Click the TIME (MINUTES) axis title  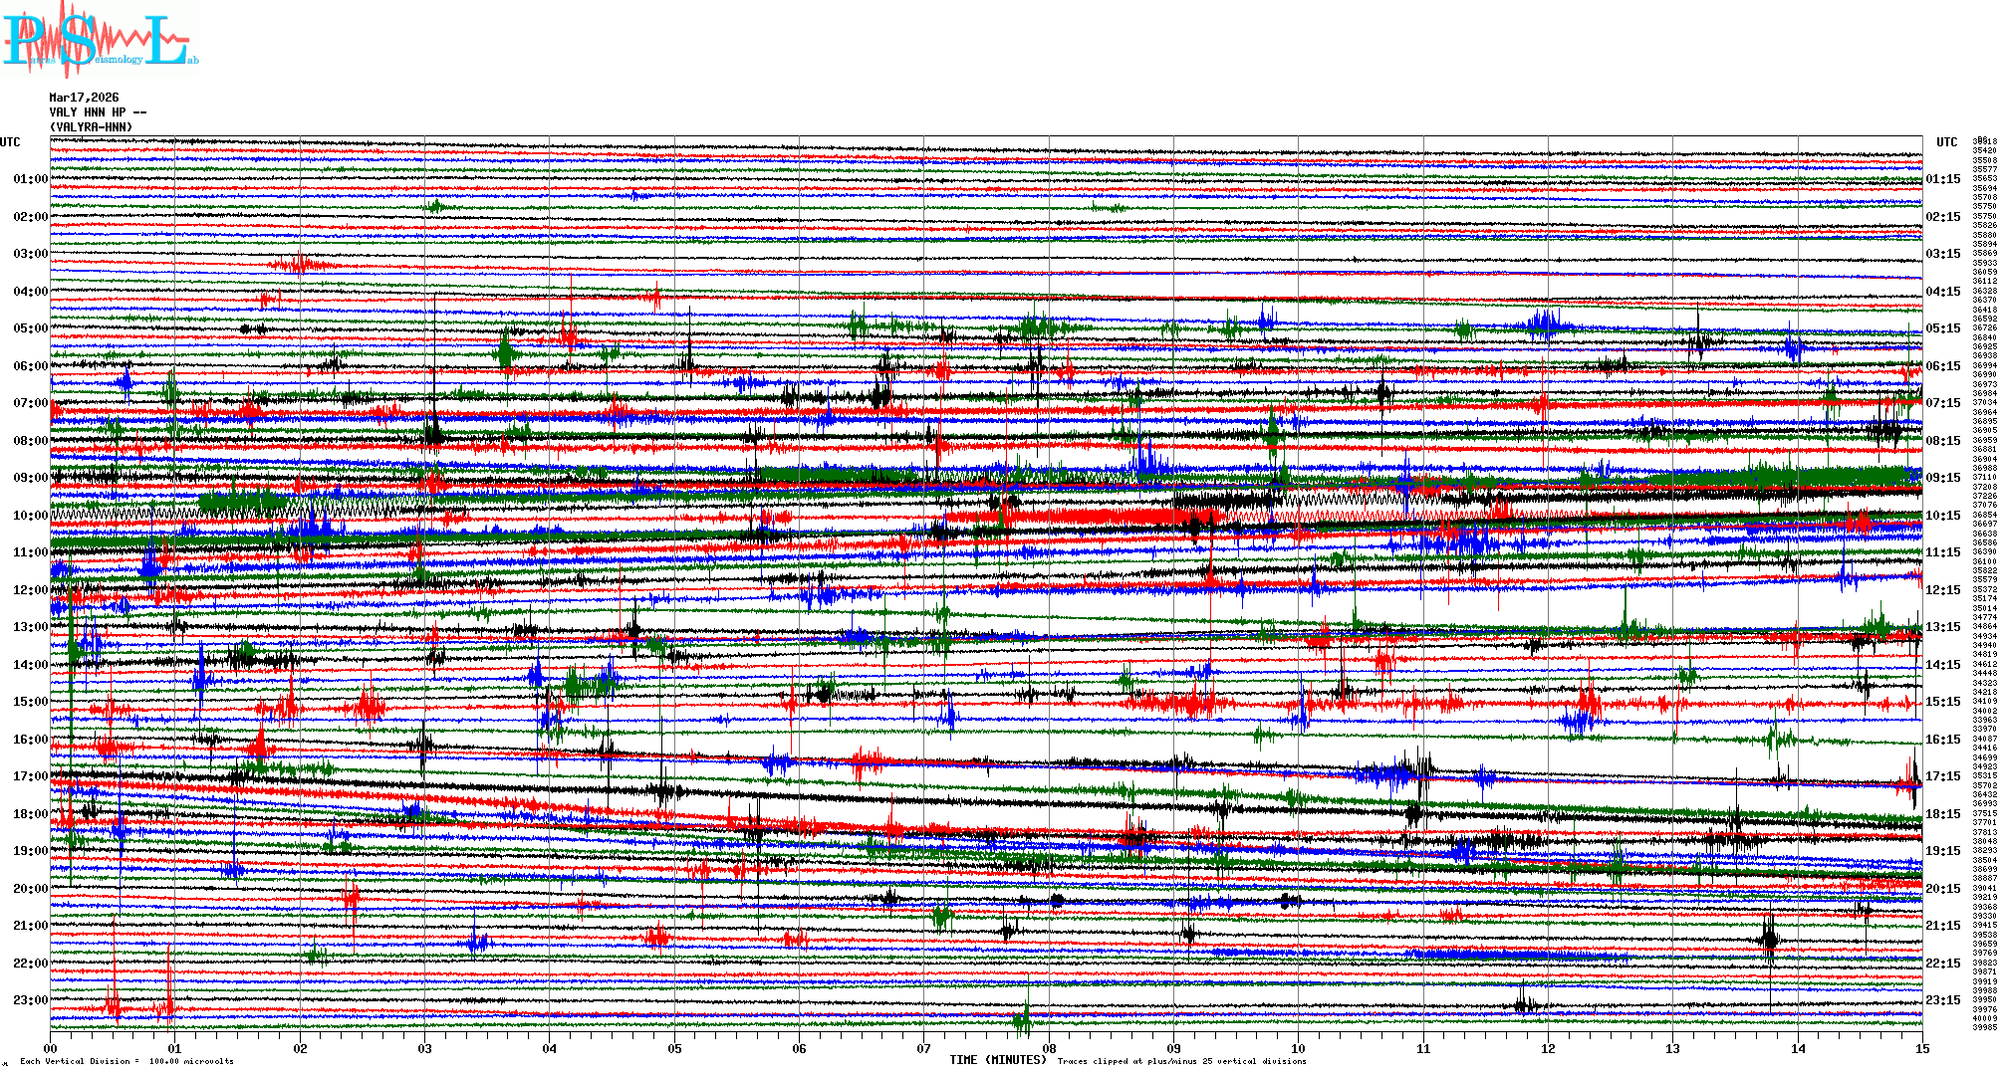997,1060
